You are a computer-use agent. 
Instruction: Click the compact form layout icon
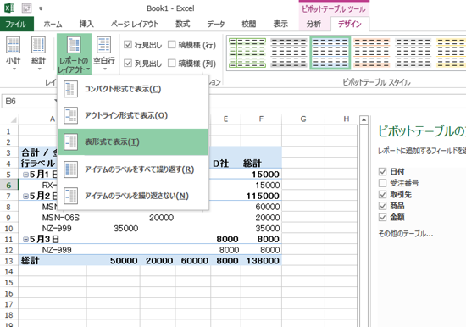70,89
